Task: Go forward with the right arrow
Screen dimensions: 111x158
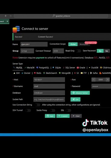Action: coord(11,16)
